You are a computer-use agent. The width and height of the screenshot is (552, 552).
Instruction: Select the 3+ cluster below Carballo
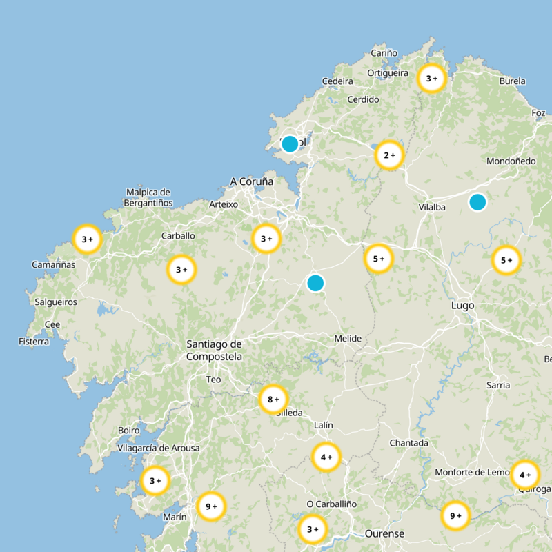(182, 270)
